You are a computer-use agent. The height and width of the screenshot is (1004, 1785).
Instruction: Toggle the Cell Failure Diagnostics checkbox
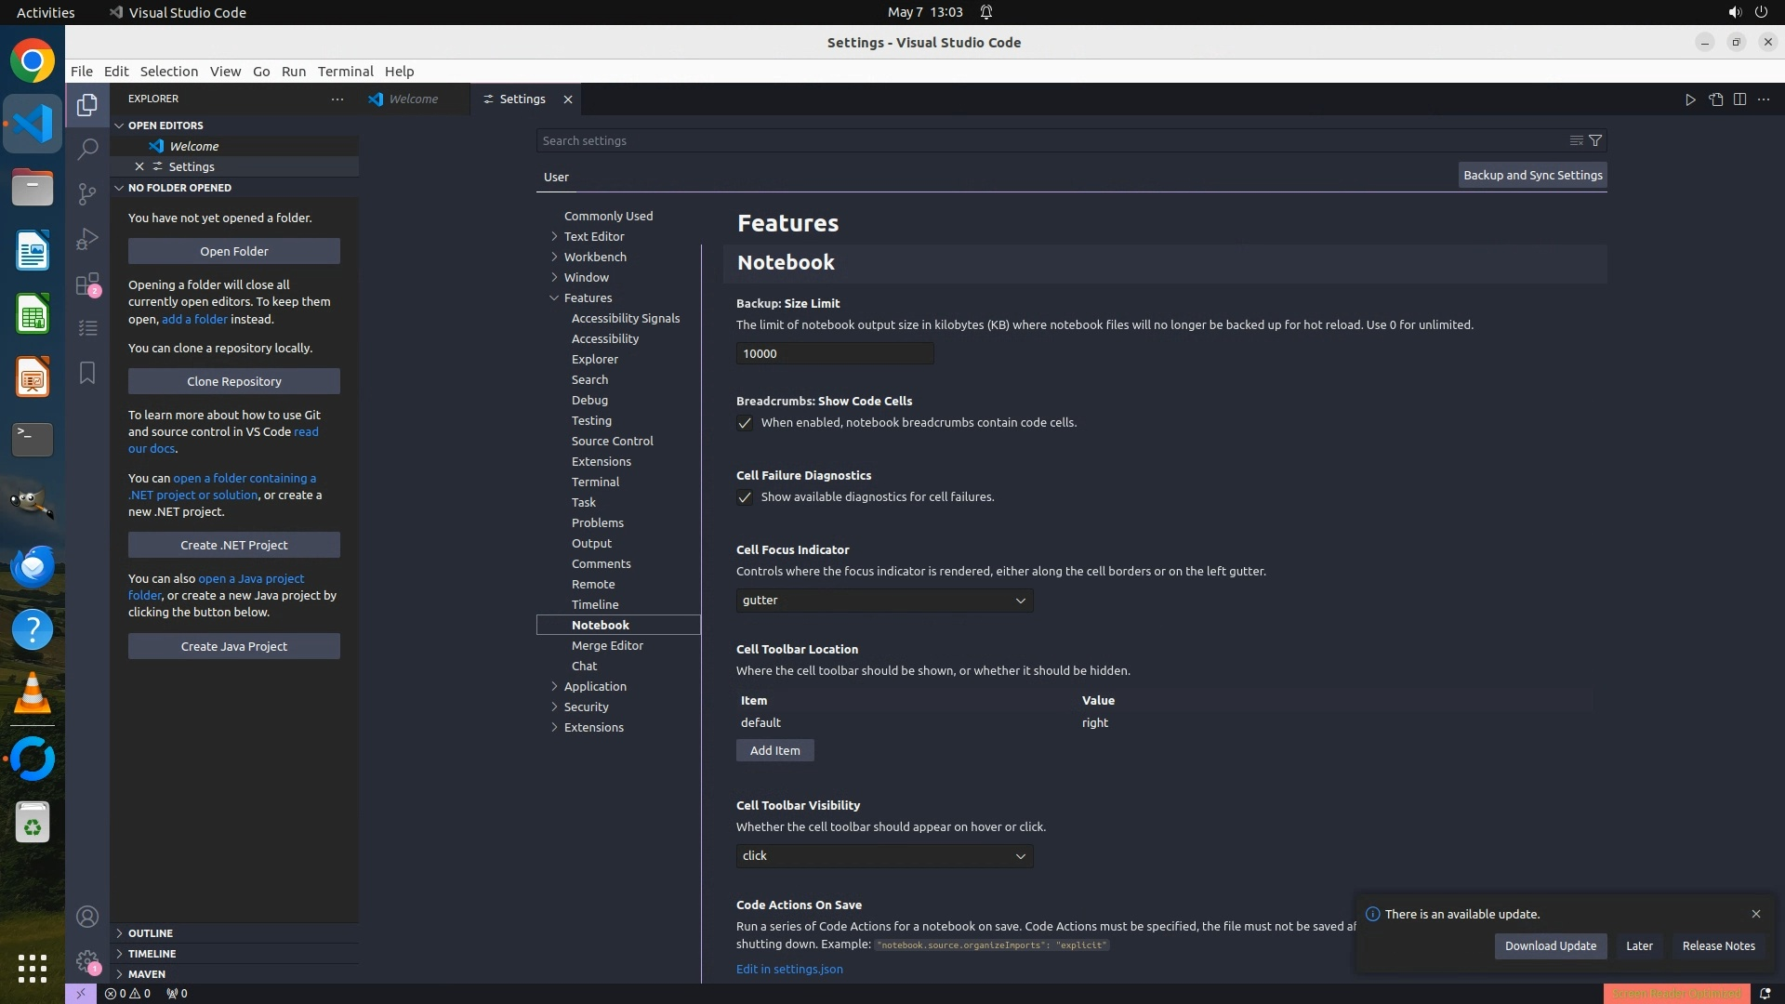(x=745, y=497)
